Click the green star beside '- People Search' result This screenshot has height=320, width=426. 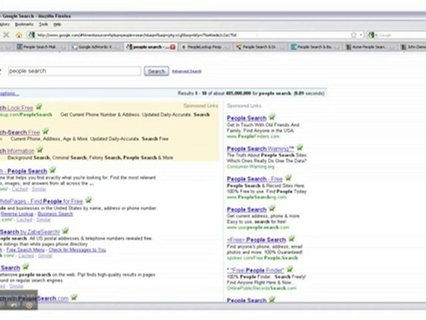pyautogui.click(x=52, y=170)
